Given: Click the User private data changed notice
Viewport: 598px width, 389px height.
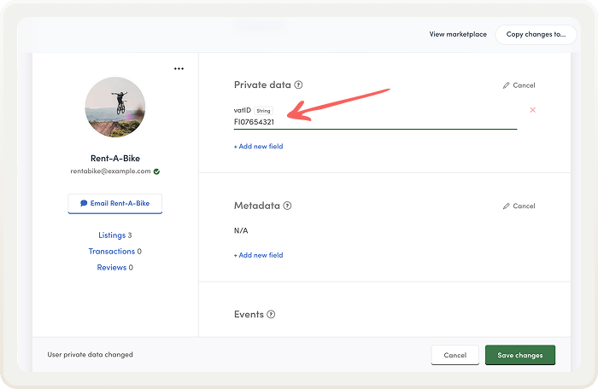Looking at the screenshot, I should coord(91,355).
